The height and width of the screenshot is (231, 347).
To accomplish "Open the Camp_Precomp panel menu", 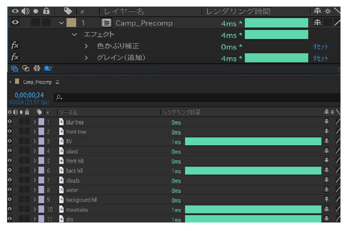I will coord(57,82).
